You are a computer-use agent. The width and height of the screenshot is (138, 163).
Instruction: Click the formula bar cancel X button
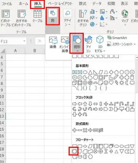[40, 41]
